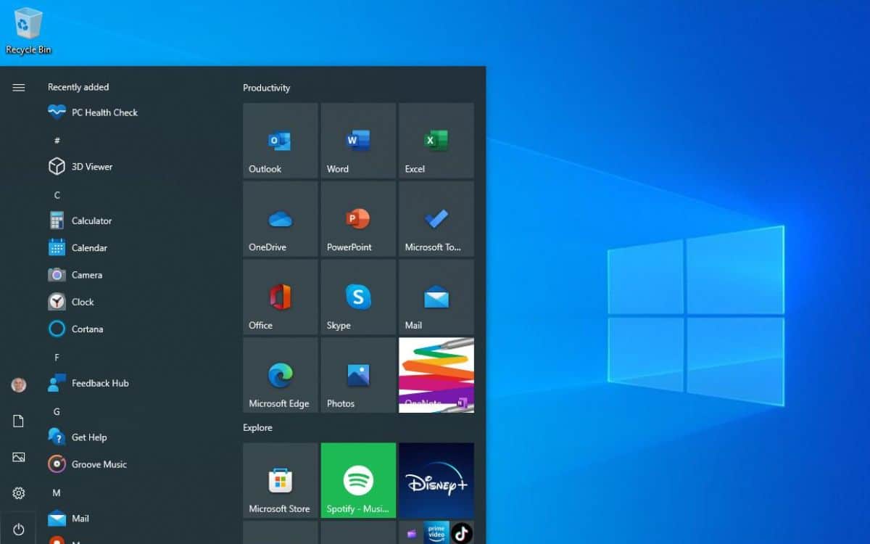Click the 'F' letter header in app list
Screen dimensions: 870x544
57,358
